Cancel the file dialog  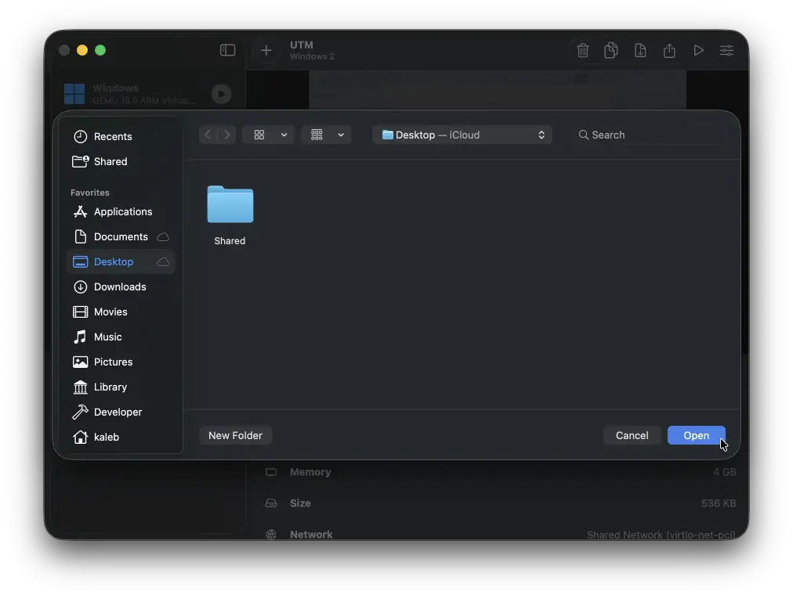(632, 435)
